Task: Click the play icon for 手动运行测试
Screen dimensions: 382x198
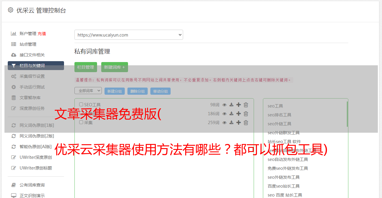Action: (14, 87)
